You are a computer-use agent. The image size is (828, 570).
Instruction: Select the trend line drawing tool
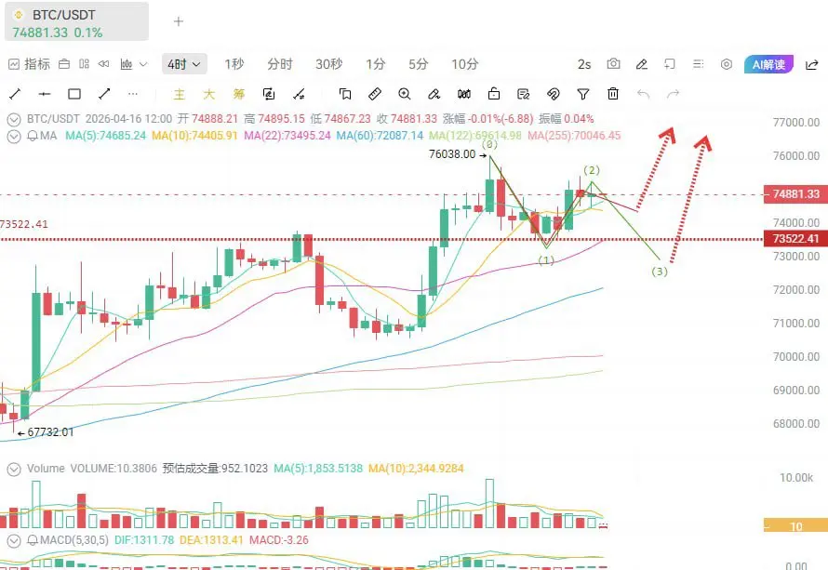click(x=15, y=94)
